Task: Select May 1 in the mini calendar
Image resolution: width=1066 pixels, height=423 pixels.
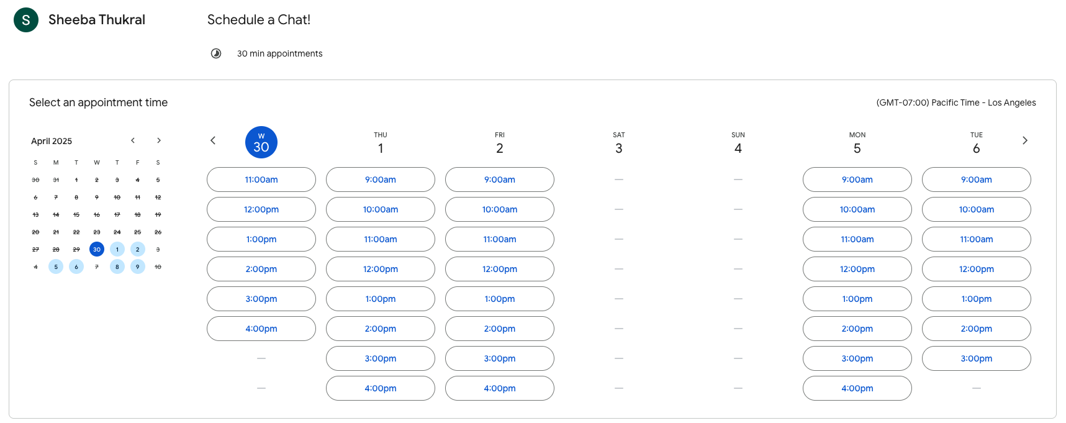Action: pyautogui.click(x=117, y=250)
